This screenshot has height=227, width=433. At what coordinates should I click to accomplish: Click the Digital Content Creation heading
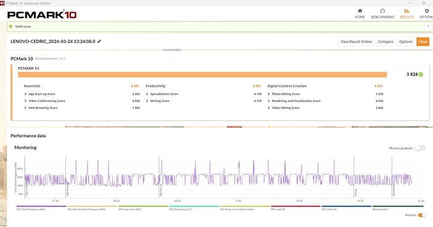[x=287, y=86]
